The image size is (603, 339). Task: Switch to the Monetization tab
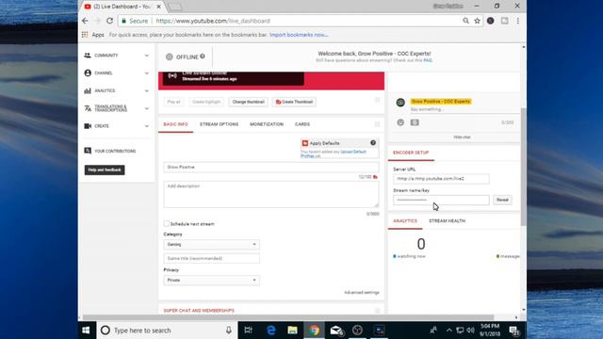[267, 124]
